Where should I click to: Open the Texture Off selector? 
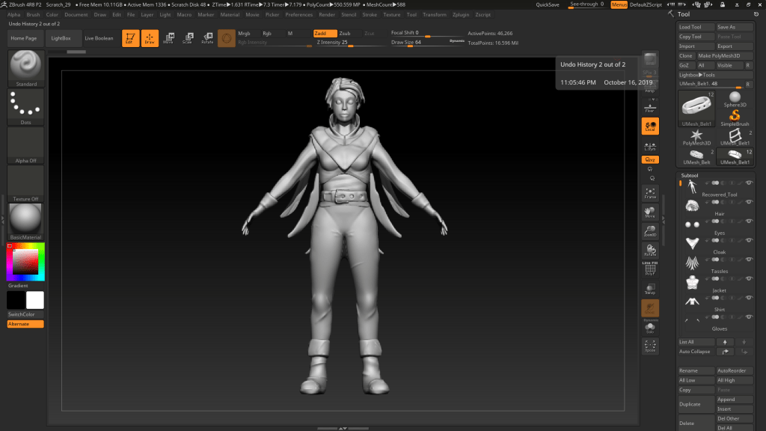click(x=26, y=183)
